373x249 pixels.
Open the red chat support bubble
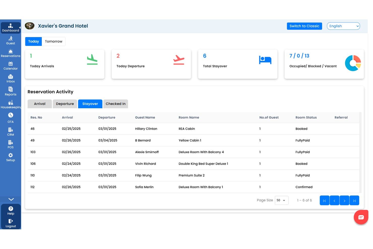[x=361, y=217]
